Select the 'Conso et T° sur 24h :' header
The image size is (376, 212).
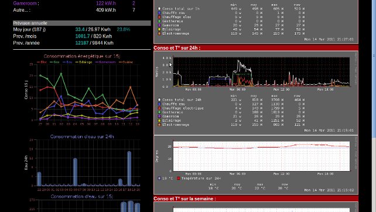coord(256,47)
